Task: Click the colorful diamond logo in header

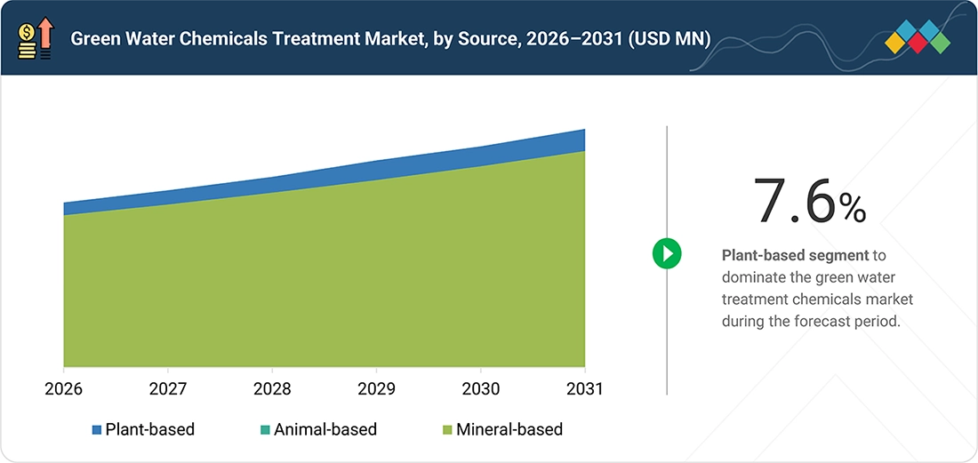Action: [917, 36]
